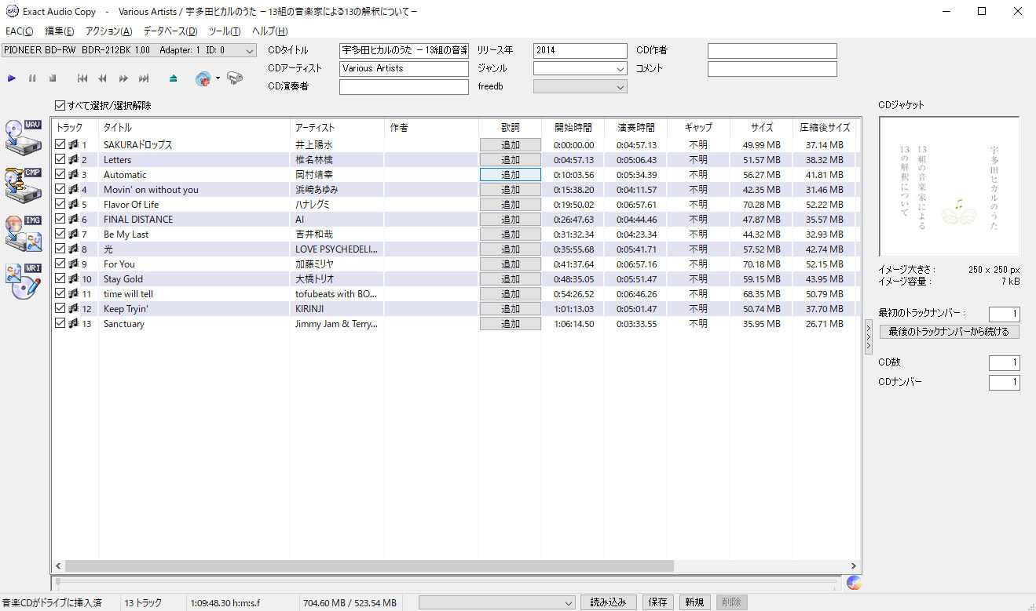Uncheck track 2 Letters checkbox

(x=60, y=159)
